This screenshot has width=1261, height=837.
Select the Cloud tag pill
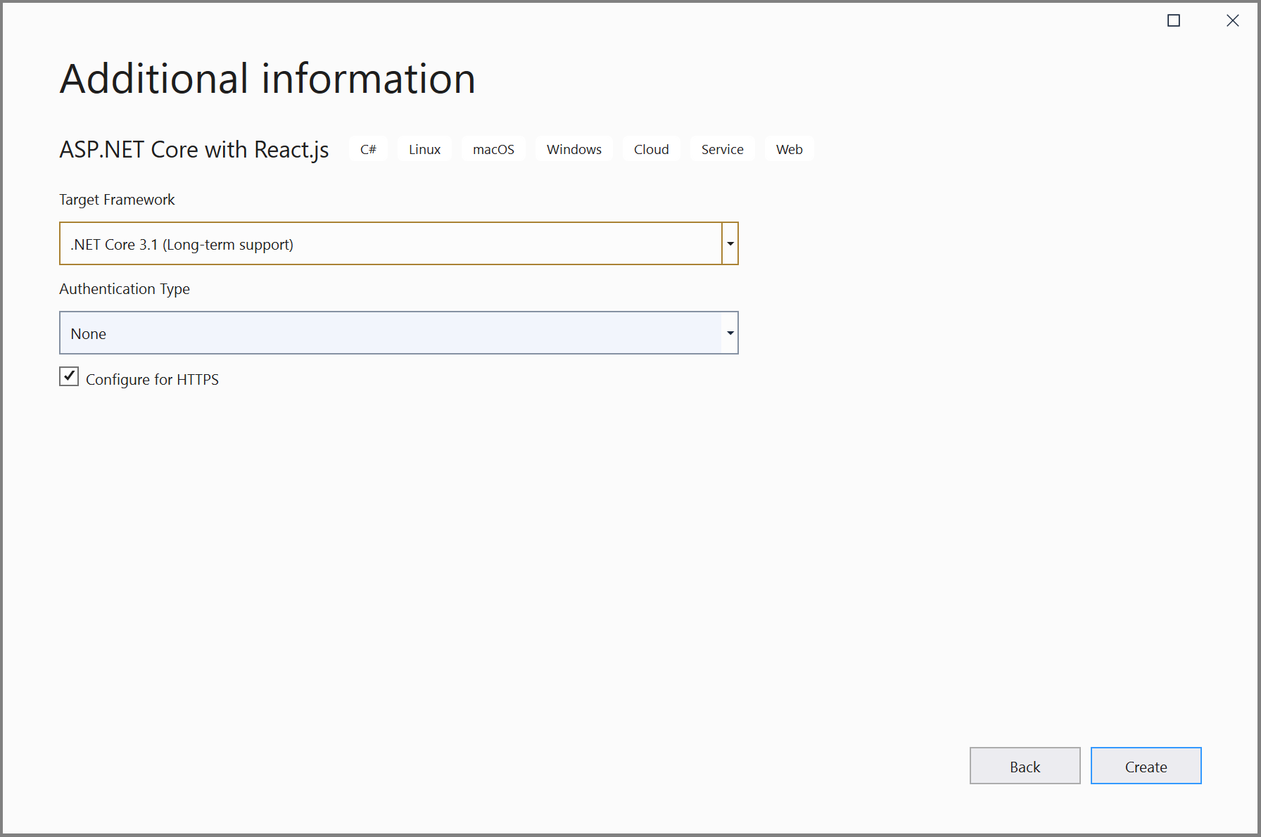coord(651,149)
